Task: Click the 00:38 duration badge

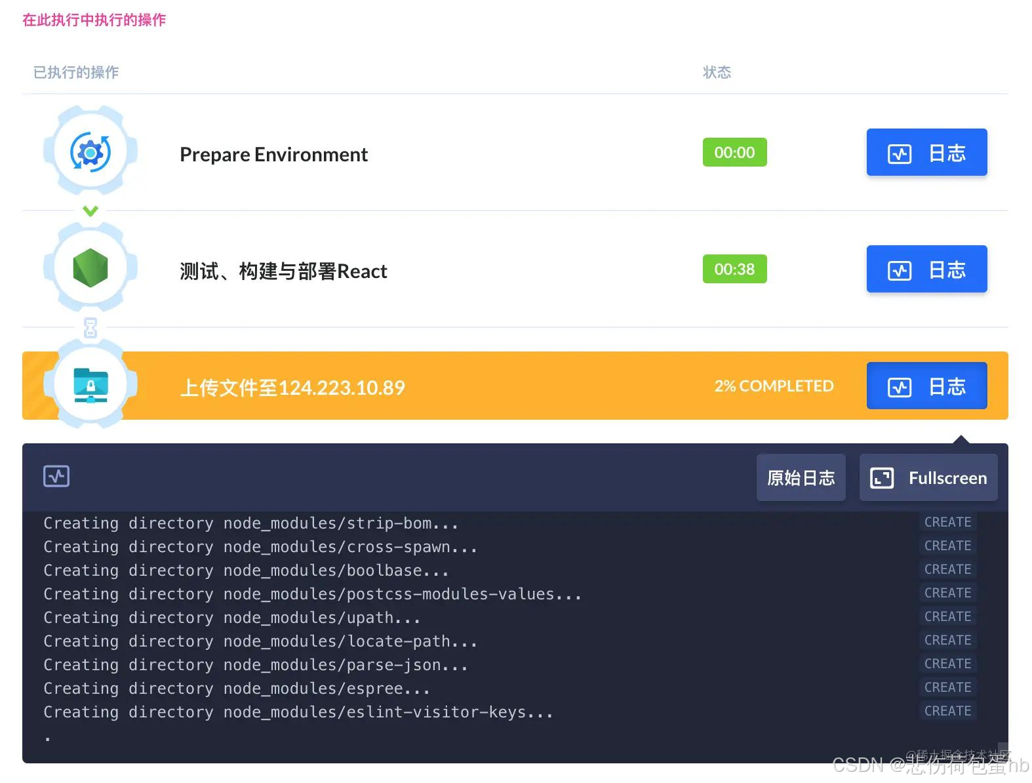Action: point(734,269)
